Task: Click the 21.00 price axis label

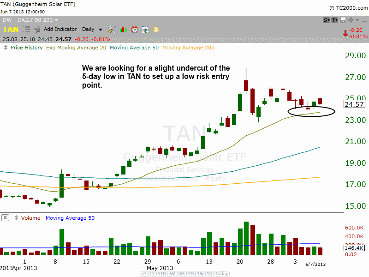Action: (x=355, y=141)
